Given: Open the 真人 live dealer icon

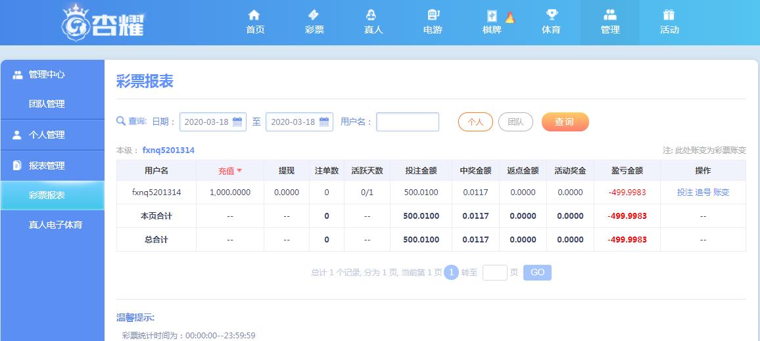Looking at the screenshot, I should 373,15.
